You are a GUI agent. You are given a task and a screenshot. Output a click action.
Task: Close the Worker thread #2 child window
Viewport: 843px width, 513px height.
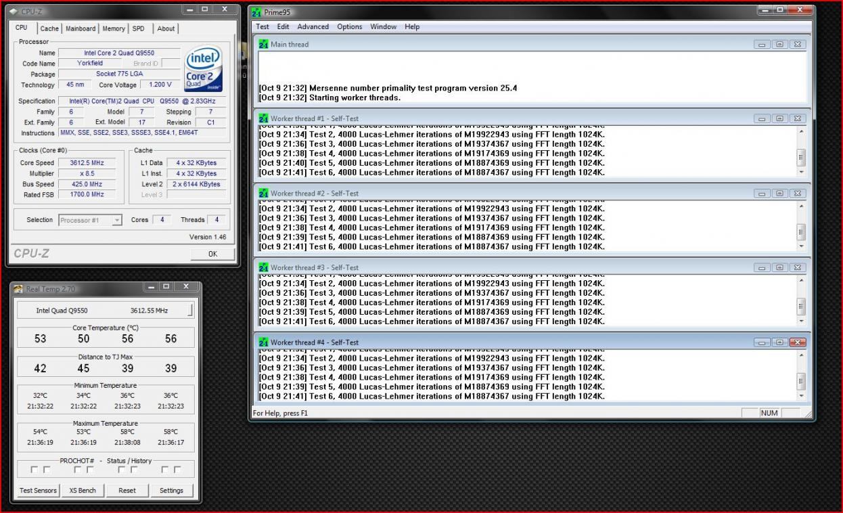point(798,193)
